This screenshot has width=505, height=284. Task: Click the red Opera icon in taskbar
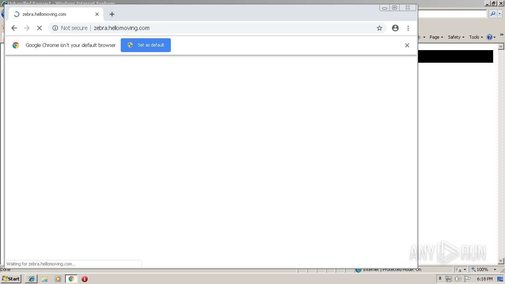(x=84, y=279)
